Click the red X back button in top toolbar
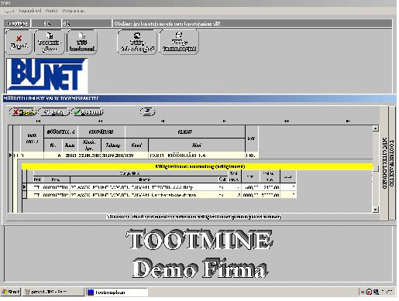399x301 pixels. [x=19, y=42]
